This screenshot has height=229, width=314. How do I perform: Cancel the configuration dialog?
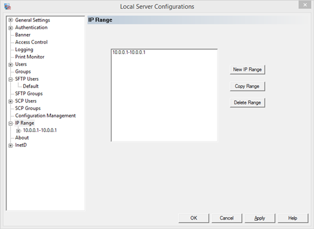(227, 218)
